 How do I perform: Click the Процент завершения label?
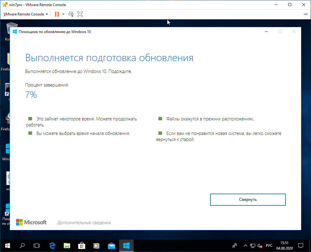tap(47, 85)
